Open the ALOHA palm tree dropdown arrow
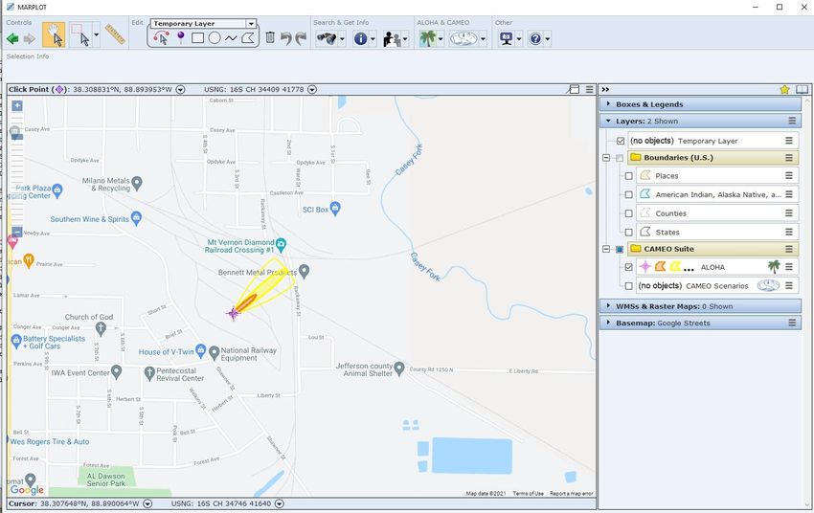Image resolution: width=814 pixels, height=513 pixels. [x=441, y=39]
